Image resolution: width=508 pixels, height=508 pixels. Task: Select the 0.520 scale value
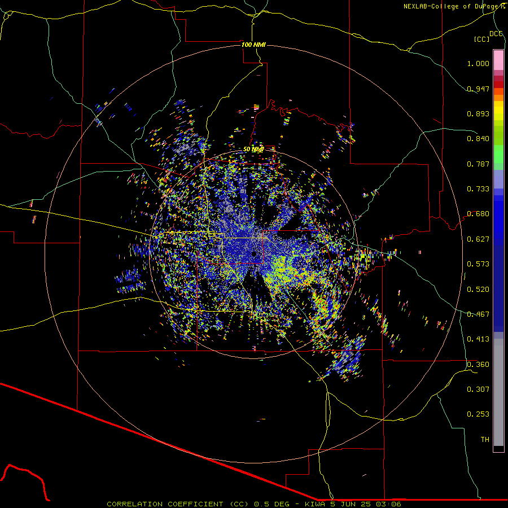tap(478, 290)
